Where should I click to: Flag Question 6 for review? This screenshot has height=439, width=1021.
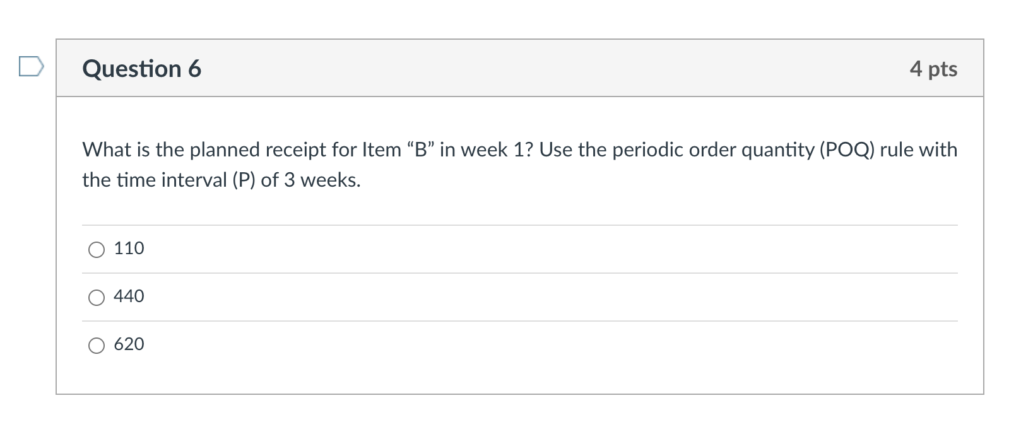pyautogui.click(x=31, y=66)
